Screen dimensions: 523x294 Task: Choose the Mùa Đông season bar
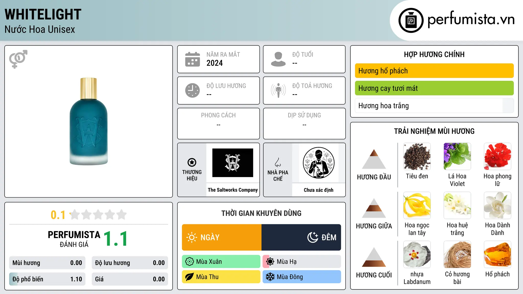click(302, 277)
